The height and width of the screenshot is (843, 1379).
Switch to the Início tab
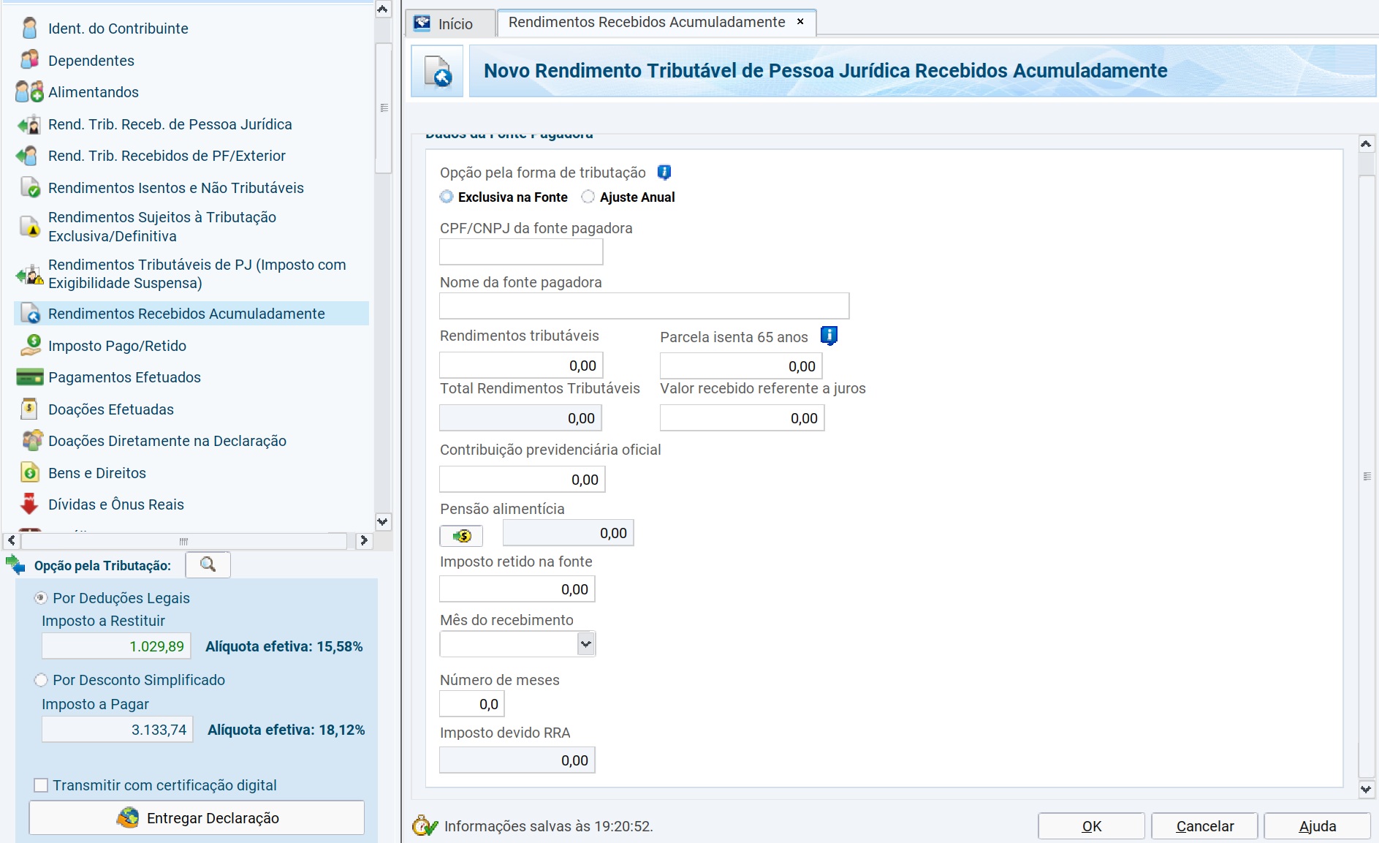pos(451,24)
